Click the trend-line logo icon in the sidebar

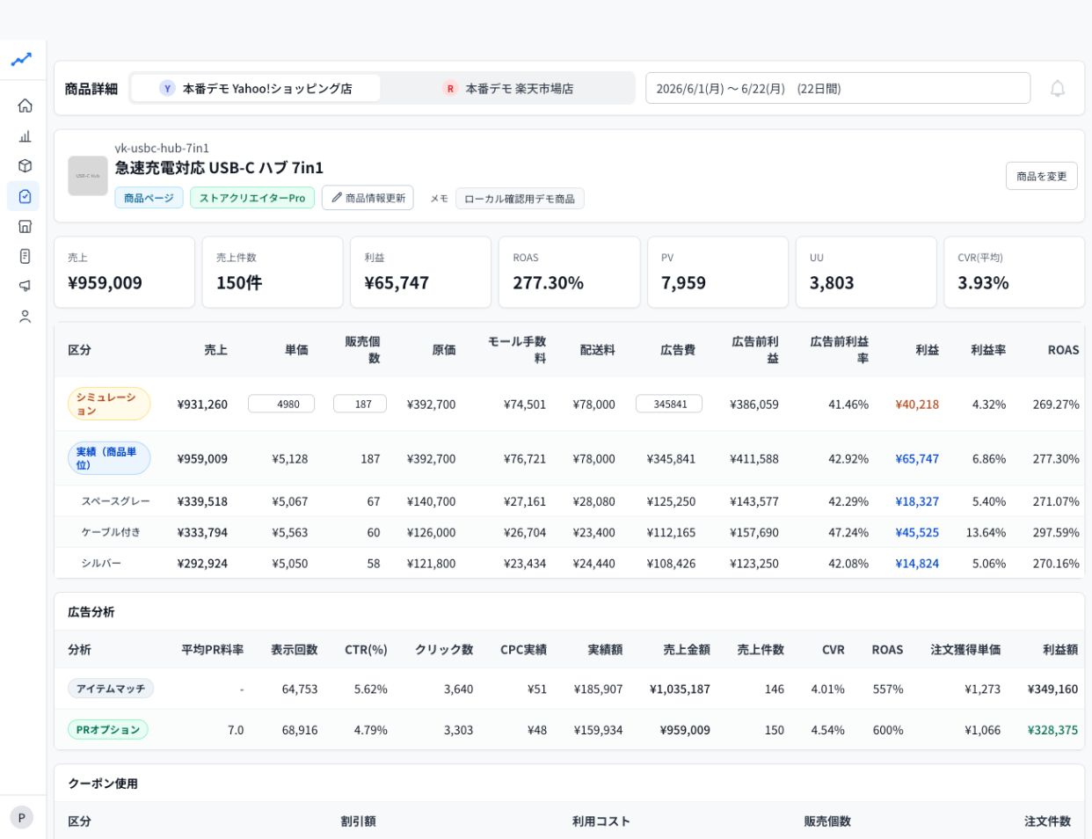pyautogui.click(x=21, y=60)
